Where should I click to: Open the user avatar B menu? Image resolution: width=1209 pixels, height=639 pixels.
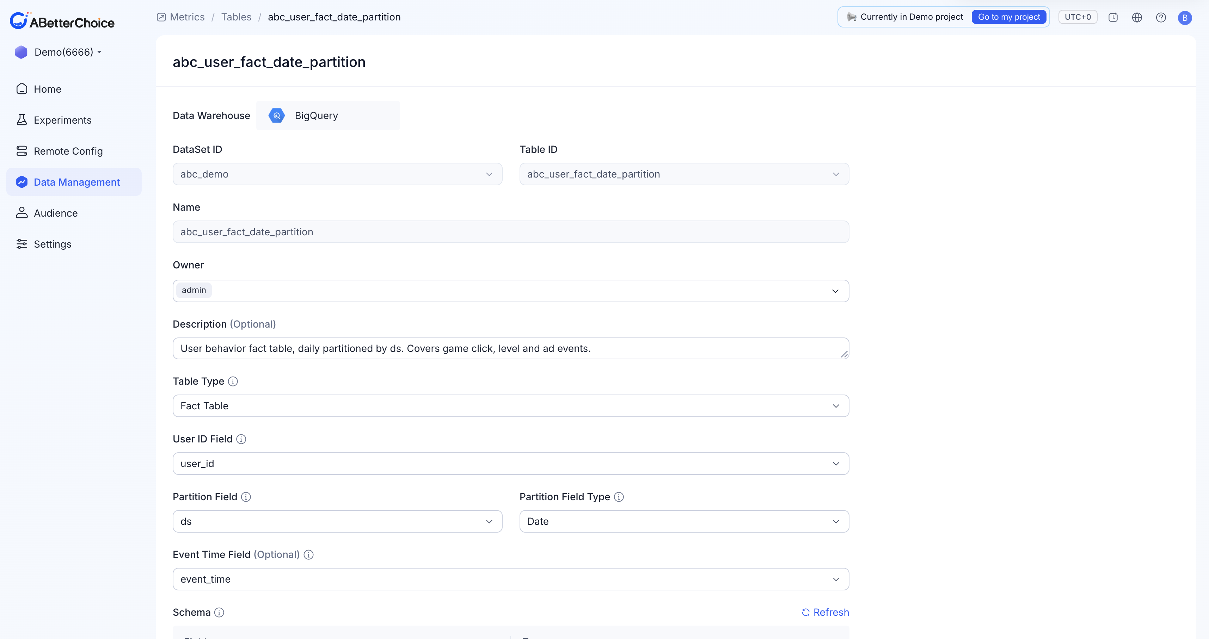pos(1185,17)
